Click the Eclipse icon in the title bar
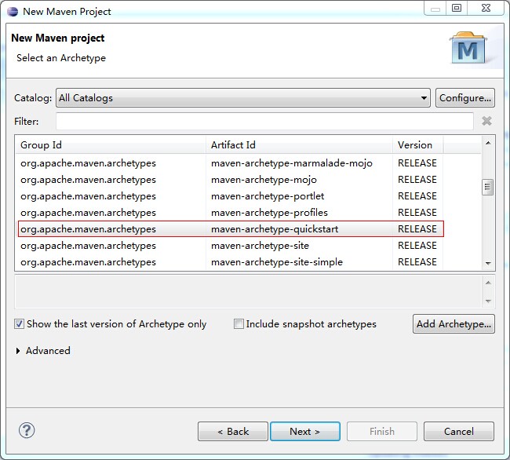The height and width of the screenshot is (460, 510). coord(13,12)
